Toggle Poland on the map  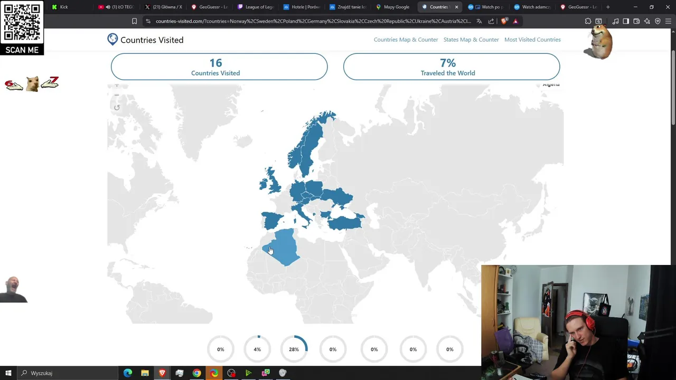314,189
